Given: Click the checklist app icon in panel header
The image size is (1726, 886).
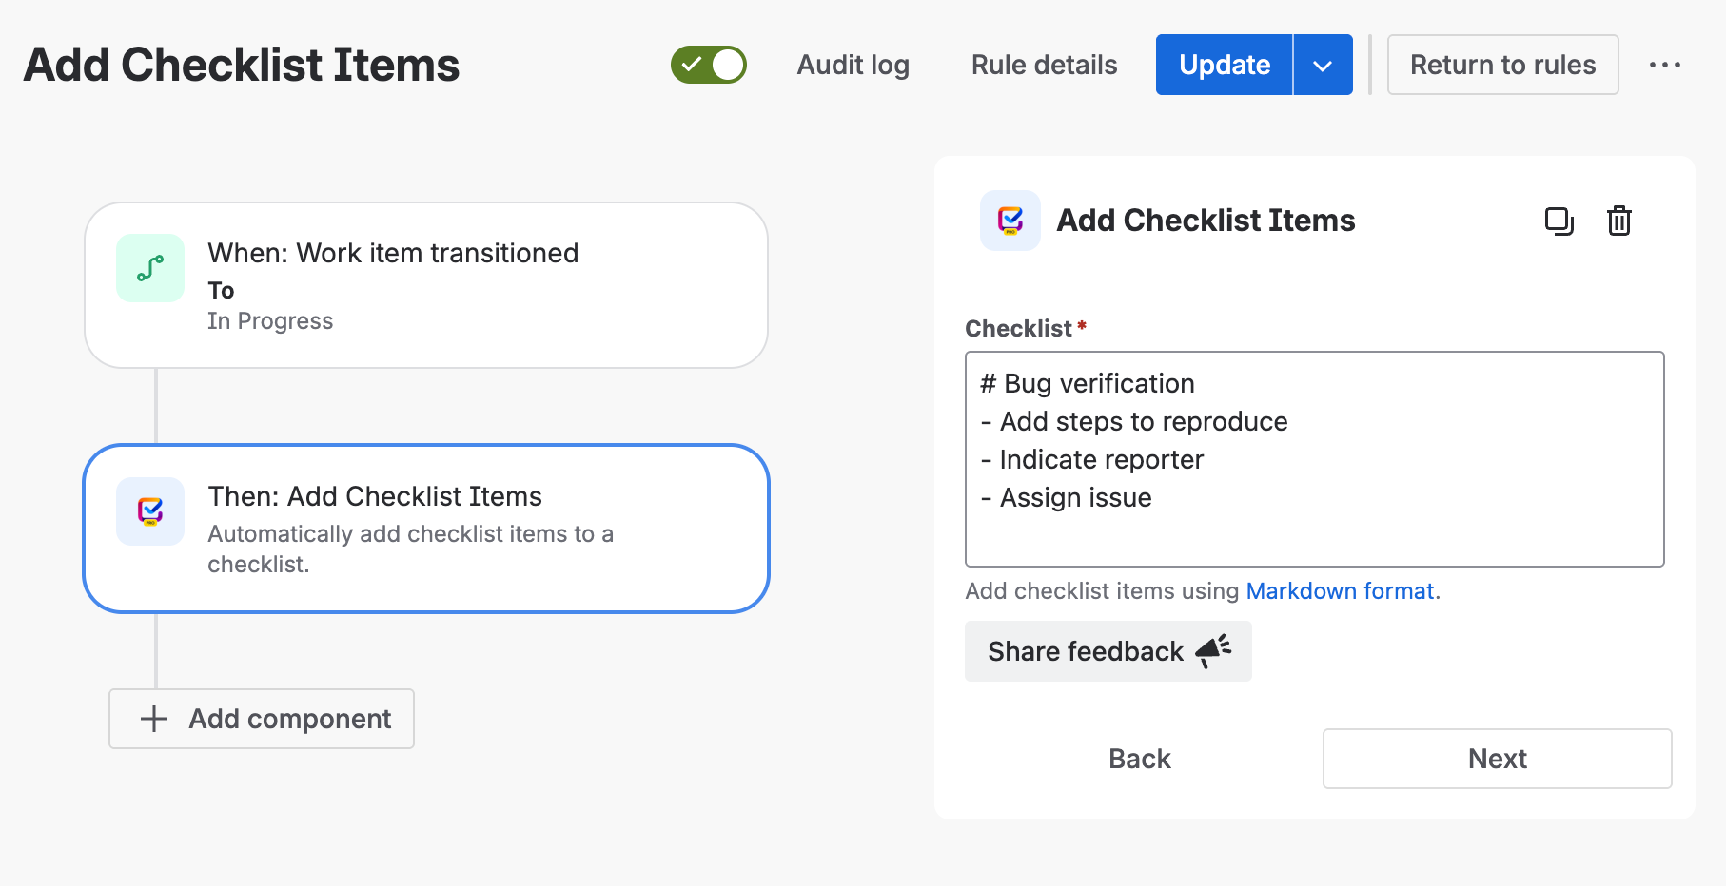Looking at the screenshot, I should (1010, 221).
